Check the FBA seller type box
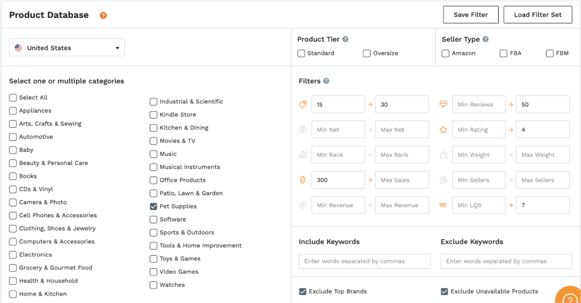This screenshot has height=303, width=581. click(503, 53)
